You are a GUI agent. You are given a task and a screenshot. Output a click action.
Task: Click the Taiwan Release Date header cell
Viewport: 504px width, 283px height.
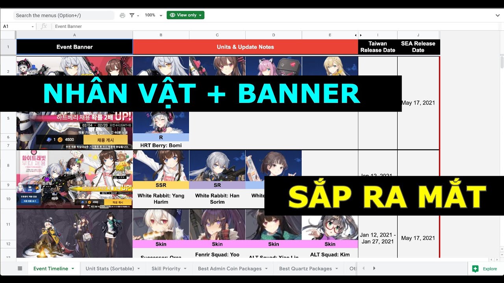click(x=378, y=47)
